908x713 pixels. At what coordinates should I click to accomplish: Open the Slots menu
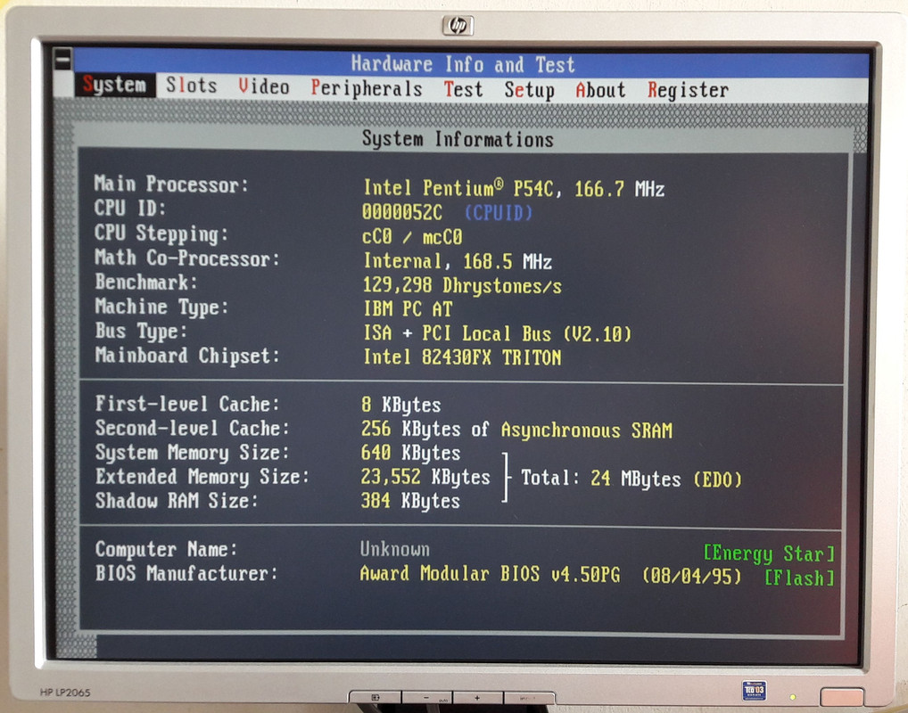[192, 86]
